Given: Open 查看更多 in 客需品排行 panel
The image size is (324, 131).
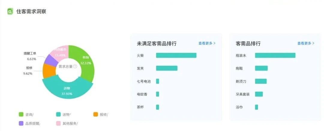Looking at the screenshot, I should [x=306, y=43].
